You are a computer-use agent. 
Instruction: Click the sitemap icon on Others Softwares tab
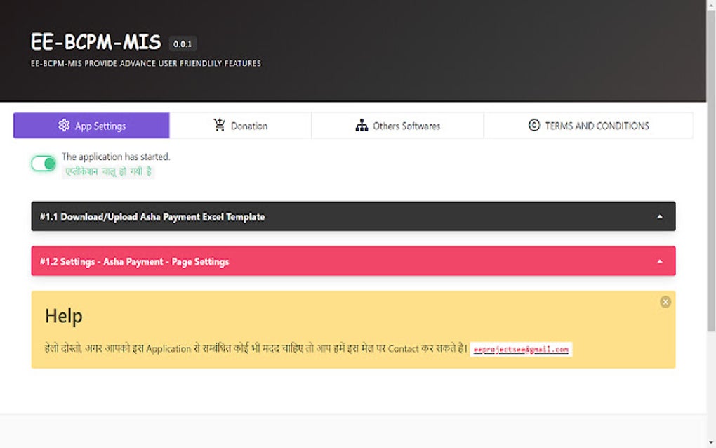pos(362,125)
